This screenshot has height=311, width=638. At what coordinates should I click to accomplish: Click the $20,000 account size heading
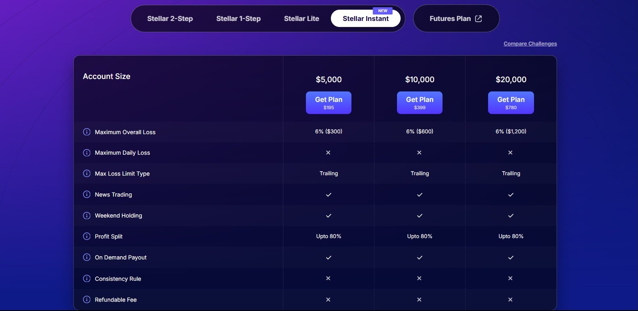pos(511,79)
